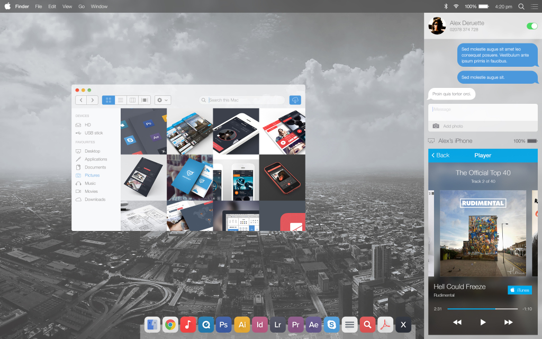Open the Window menu

point(99,6)
